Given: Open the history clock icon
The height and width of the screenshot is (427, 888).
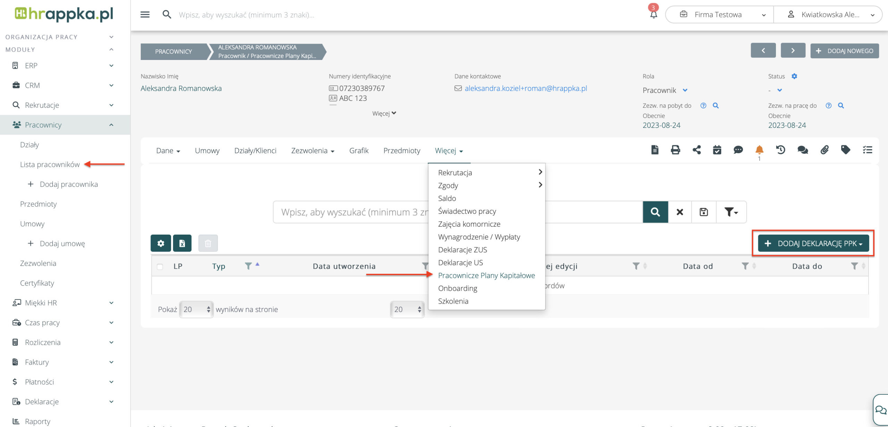Looking at the screenshot, I should tap(780, 150).
